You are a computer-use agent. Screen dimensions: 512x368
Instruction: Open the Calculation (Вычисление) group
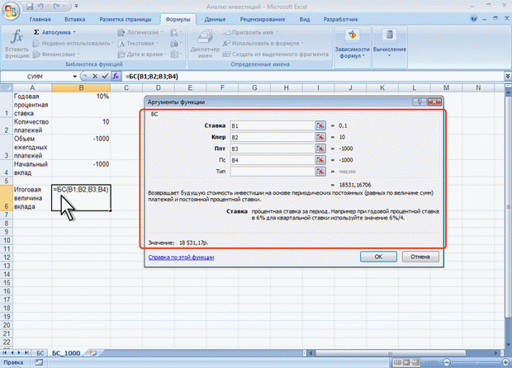coord(389,44)
